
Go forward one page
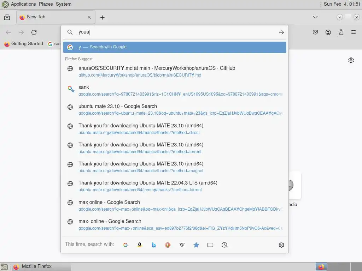point(21,32)
